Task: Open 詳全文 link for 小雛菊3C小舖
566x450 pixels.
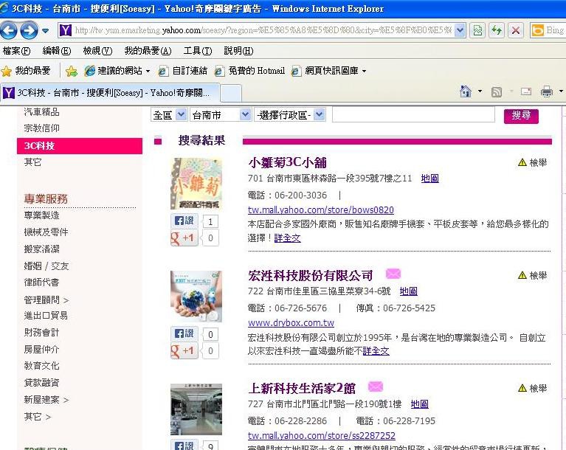Action: tap(287, 238)
